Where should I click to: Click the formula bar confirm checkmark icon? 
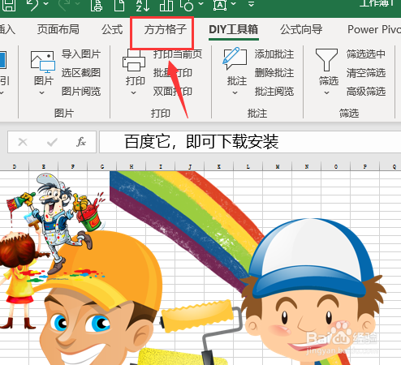coord(52,142)
